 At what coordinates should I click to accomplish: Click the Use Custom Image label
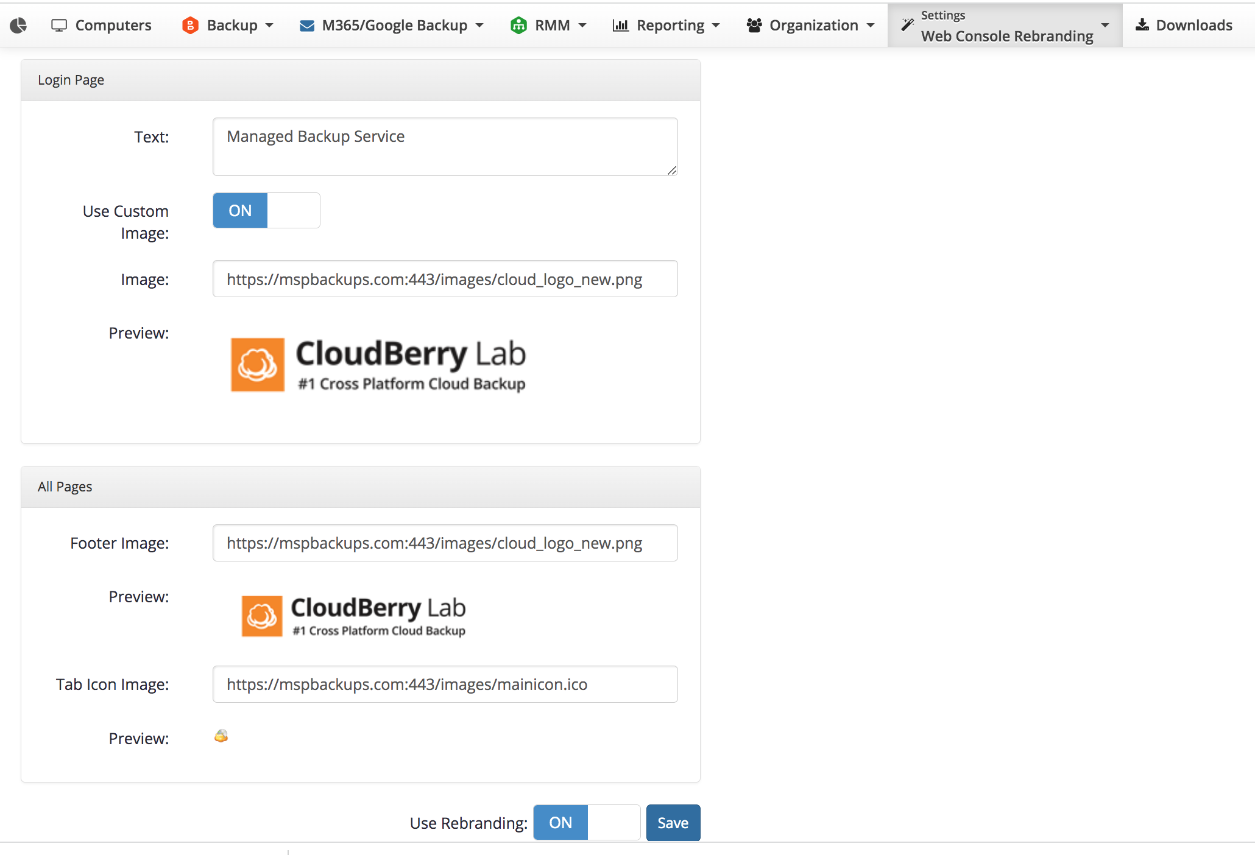126,222
